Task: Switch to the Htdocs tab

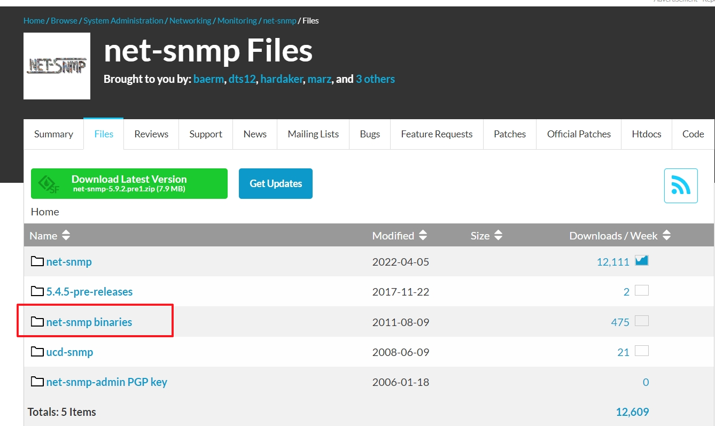Action: (x=647, y=134)
